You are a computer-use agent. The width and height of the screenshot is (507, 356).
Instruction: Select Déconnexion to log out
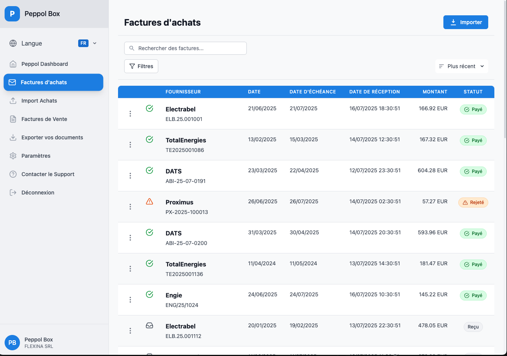pos(38,193)
